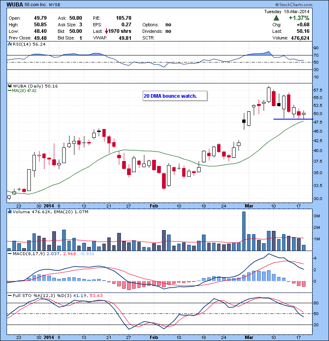The height and width of the screenshot is (341, 329).
Task: Click the Low value 48.40
Action: click(x=40, y=31)
